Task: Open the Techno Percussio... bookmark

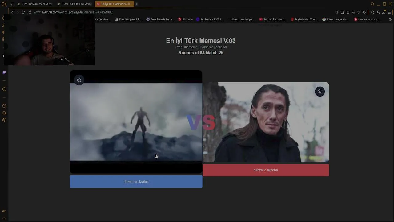Action: pyautogui.click(x=273, y=19)
